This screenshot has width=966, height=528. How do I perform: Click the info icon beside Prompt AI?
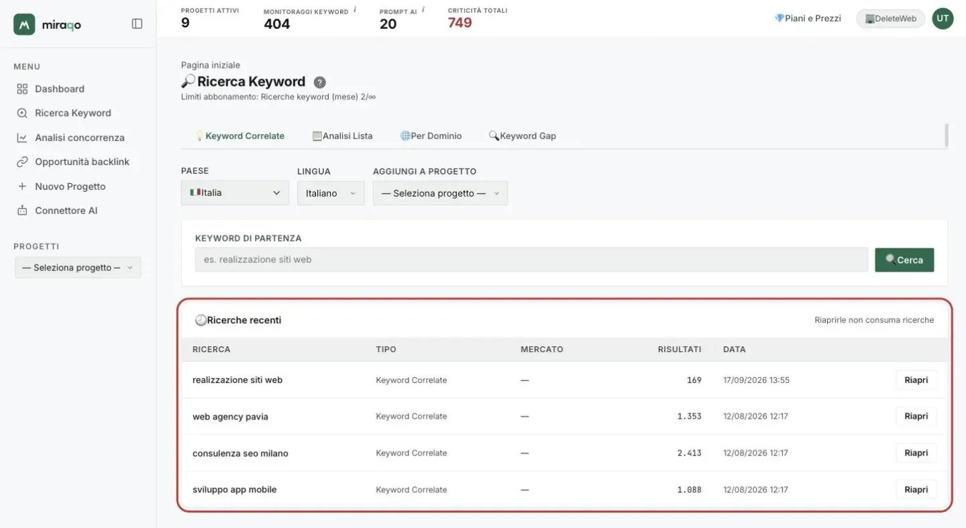tap(423, 10)
